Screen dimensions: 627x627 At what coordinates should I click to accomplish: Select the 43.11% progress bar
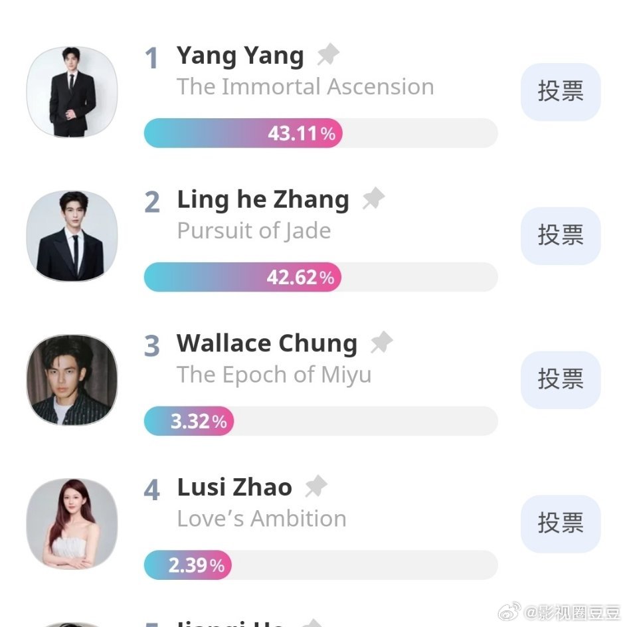[321, 133]
